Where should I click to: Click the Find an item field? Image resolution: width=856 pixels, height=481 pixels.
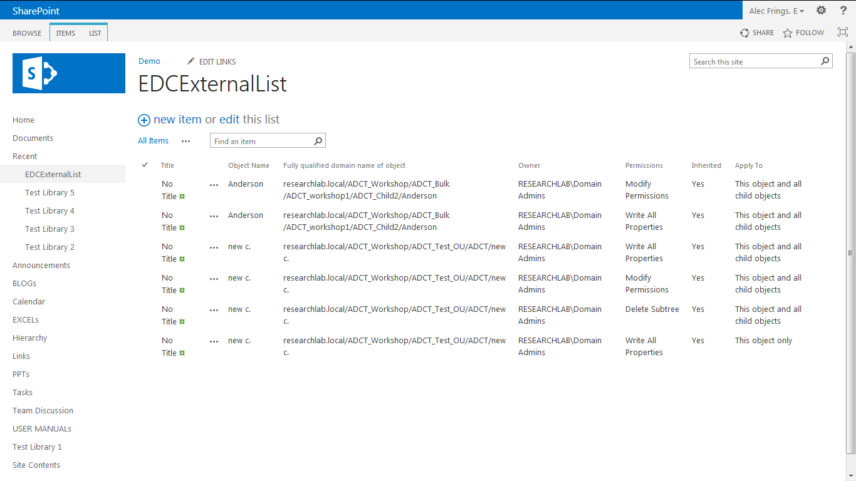point(261,141)
